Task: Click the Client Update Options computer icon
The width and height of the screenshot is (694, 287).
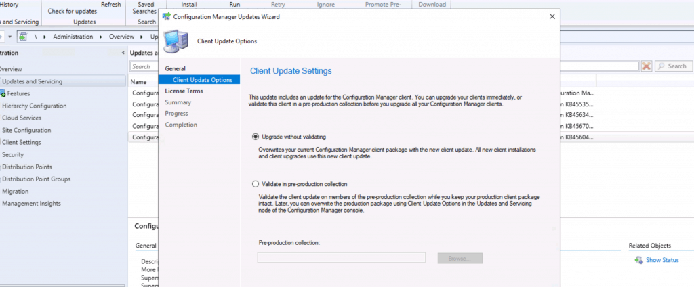Action: click(x=177, y=41)
